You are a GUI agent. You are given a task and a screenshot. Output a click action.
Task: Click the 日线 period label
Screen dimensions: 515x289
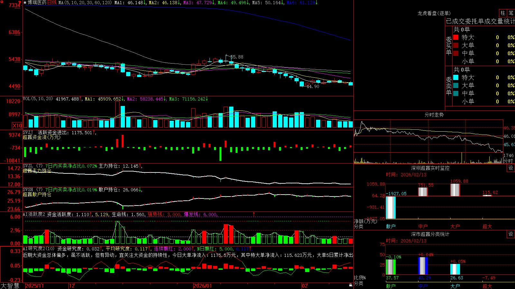pyautogui.click(x=52, y=3)
